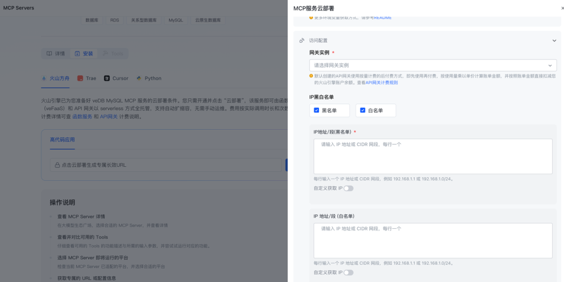Click the Python platform icon

point(139,78)
